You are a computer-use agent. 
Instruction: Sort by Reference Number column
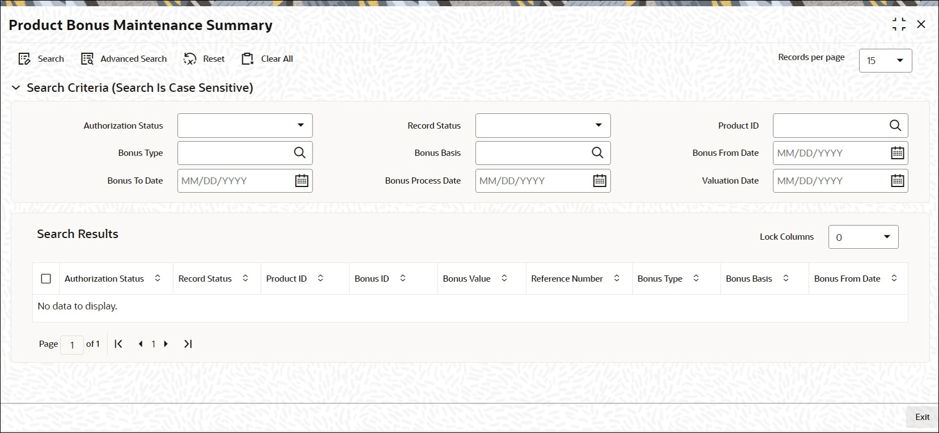point(617,278)
